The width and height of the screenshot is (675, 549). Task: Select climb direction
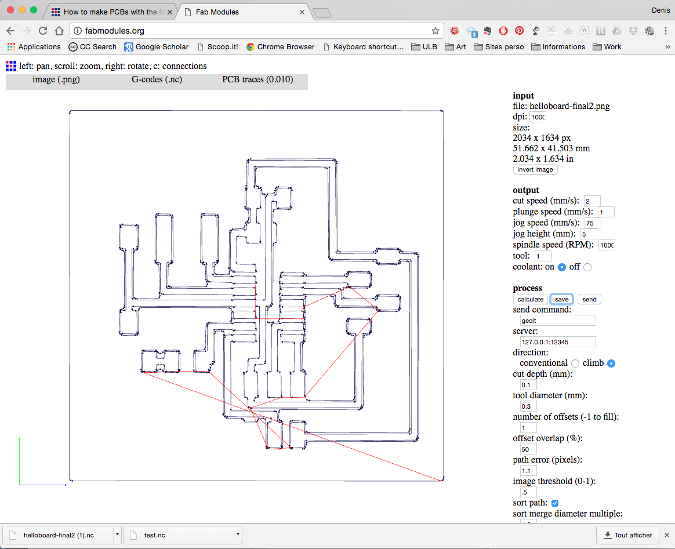(611, 363)
